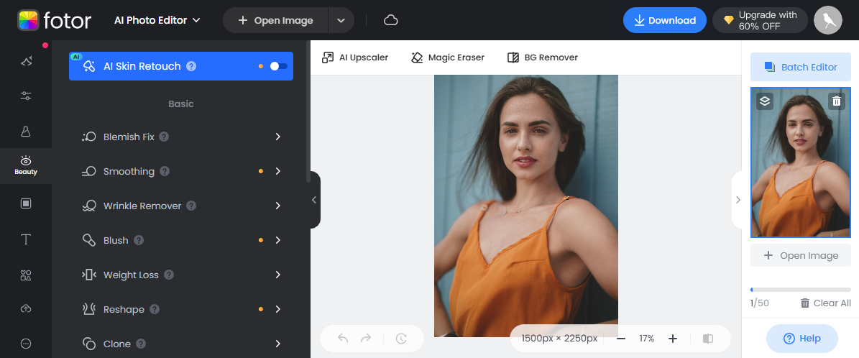Expand the Blemish Fix chevron
The image size is (859, 358).
pyautogui.click(x=277, y=137)
